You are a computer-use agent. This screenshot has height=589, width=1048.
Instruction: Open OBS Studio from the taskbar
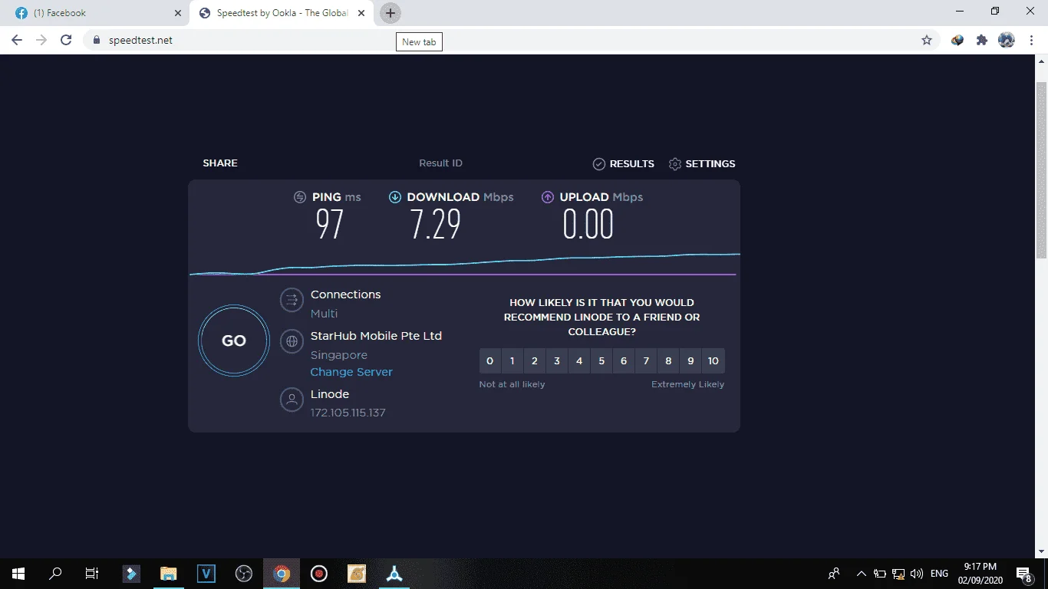coord(244,574)
